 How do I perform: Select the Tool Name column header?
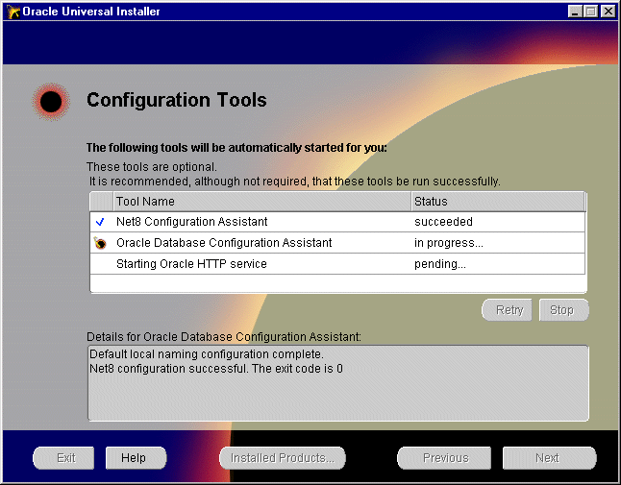click(262, 202)
